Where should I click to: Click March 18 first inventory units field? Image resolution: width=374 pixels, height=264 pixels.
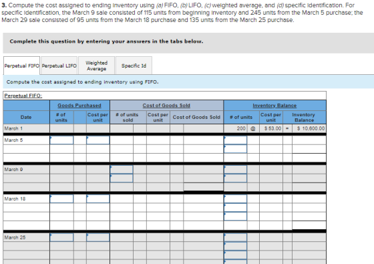click(235, 199)
